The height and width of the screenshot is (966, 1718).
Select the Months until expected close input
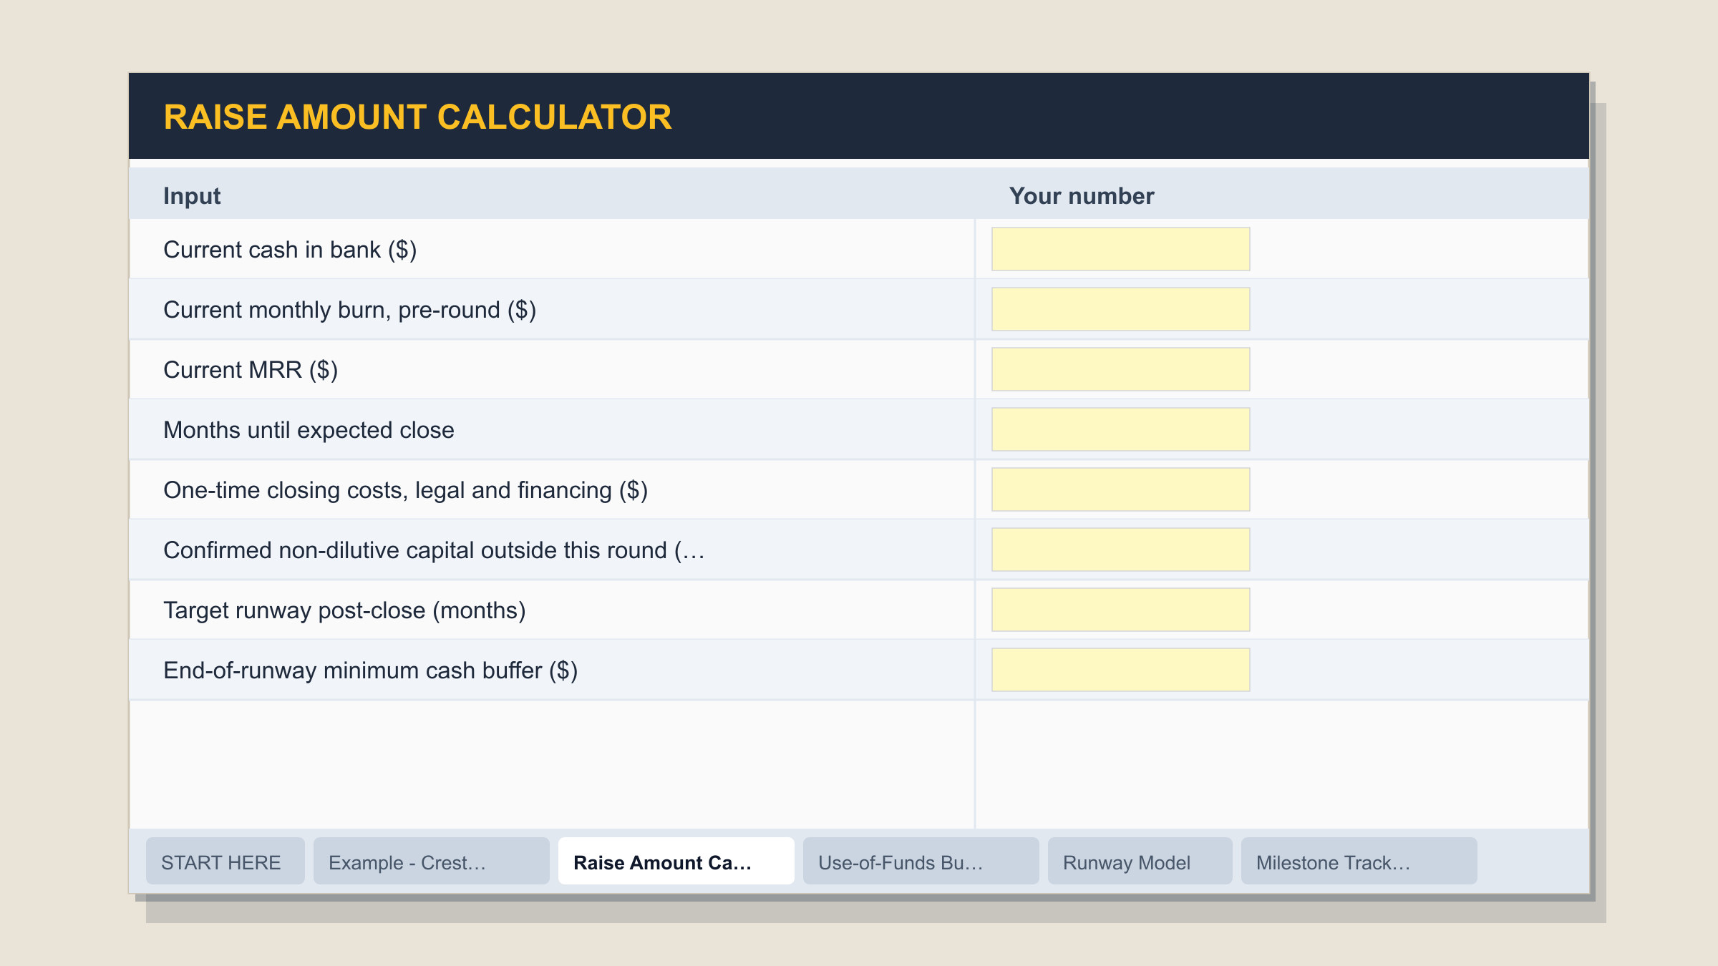click(x=1120, y=429)
